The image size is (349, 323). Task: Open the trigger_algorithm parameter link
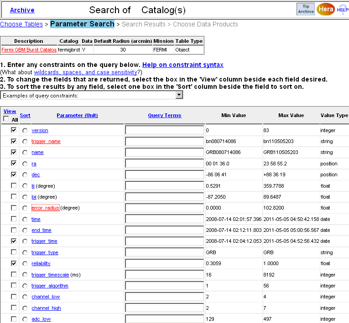pyautogui.click(x=50, y=286)
